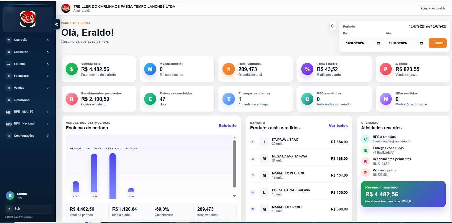The height and width of the screenshot is (223, 452).
Task: Open the Vendas menu label
Action: [19, 88]
